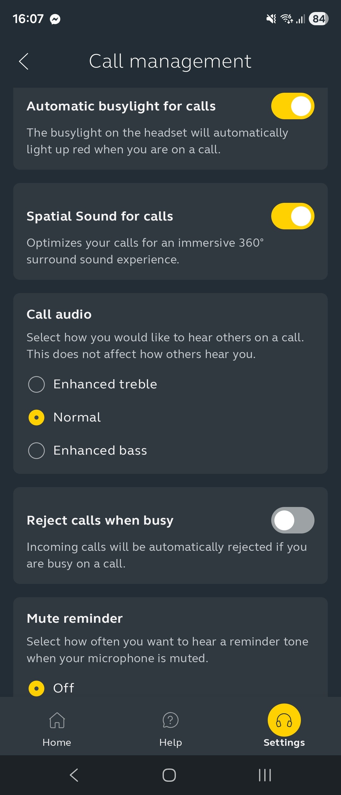Open the Home tab house icon
This screenshot has width=341, height=795.
[57, 720]
